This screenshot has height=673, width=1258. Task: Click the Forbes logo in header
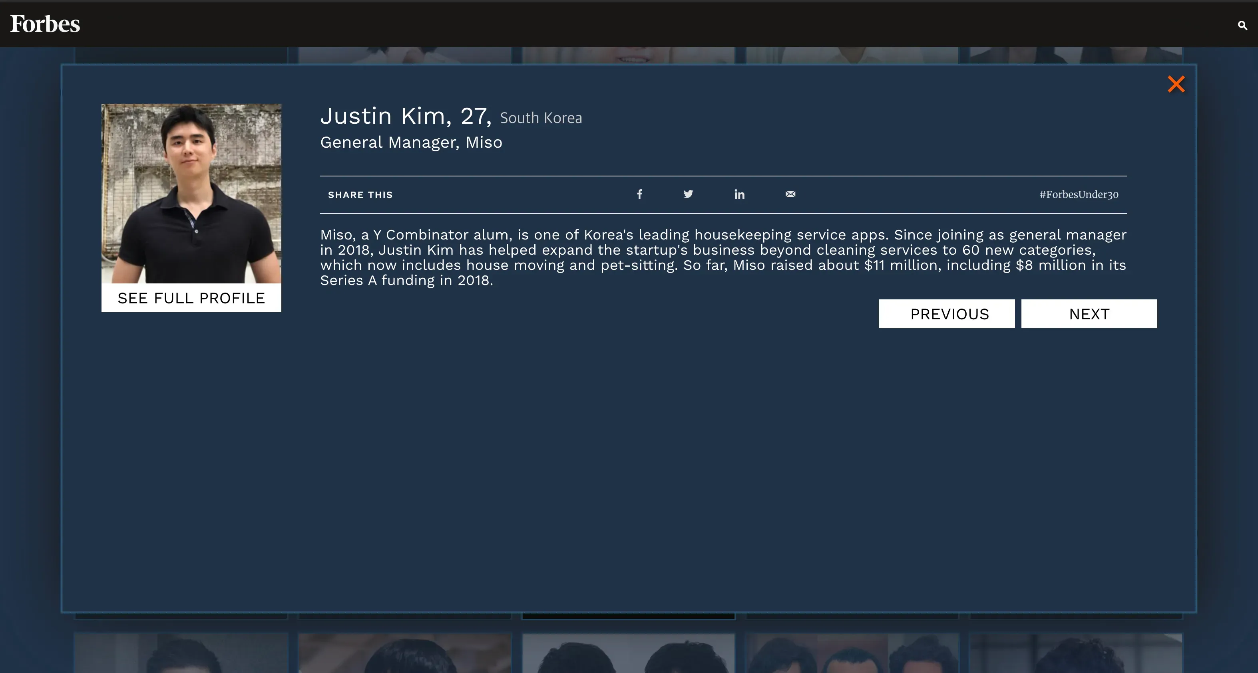click(x=45, y=24)
